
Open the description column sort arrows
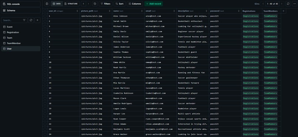pyautogui.click(x=206, y=11)
